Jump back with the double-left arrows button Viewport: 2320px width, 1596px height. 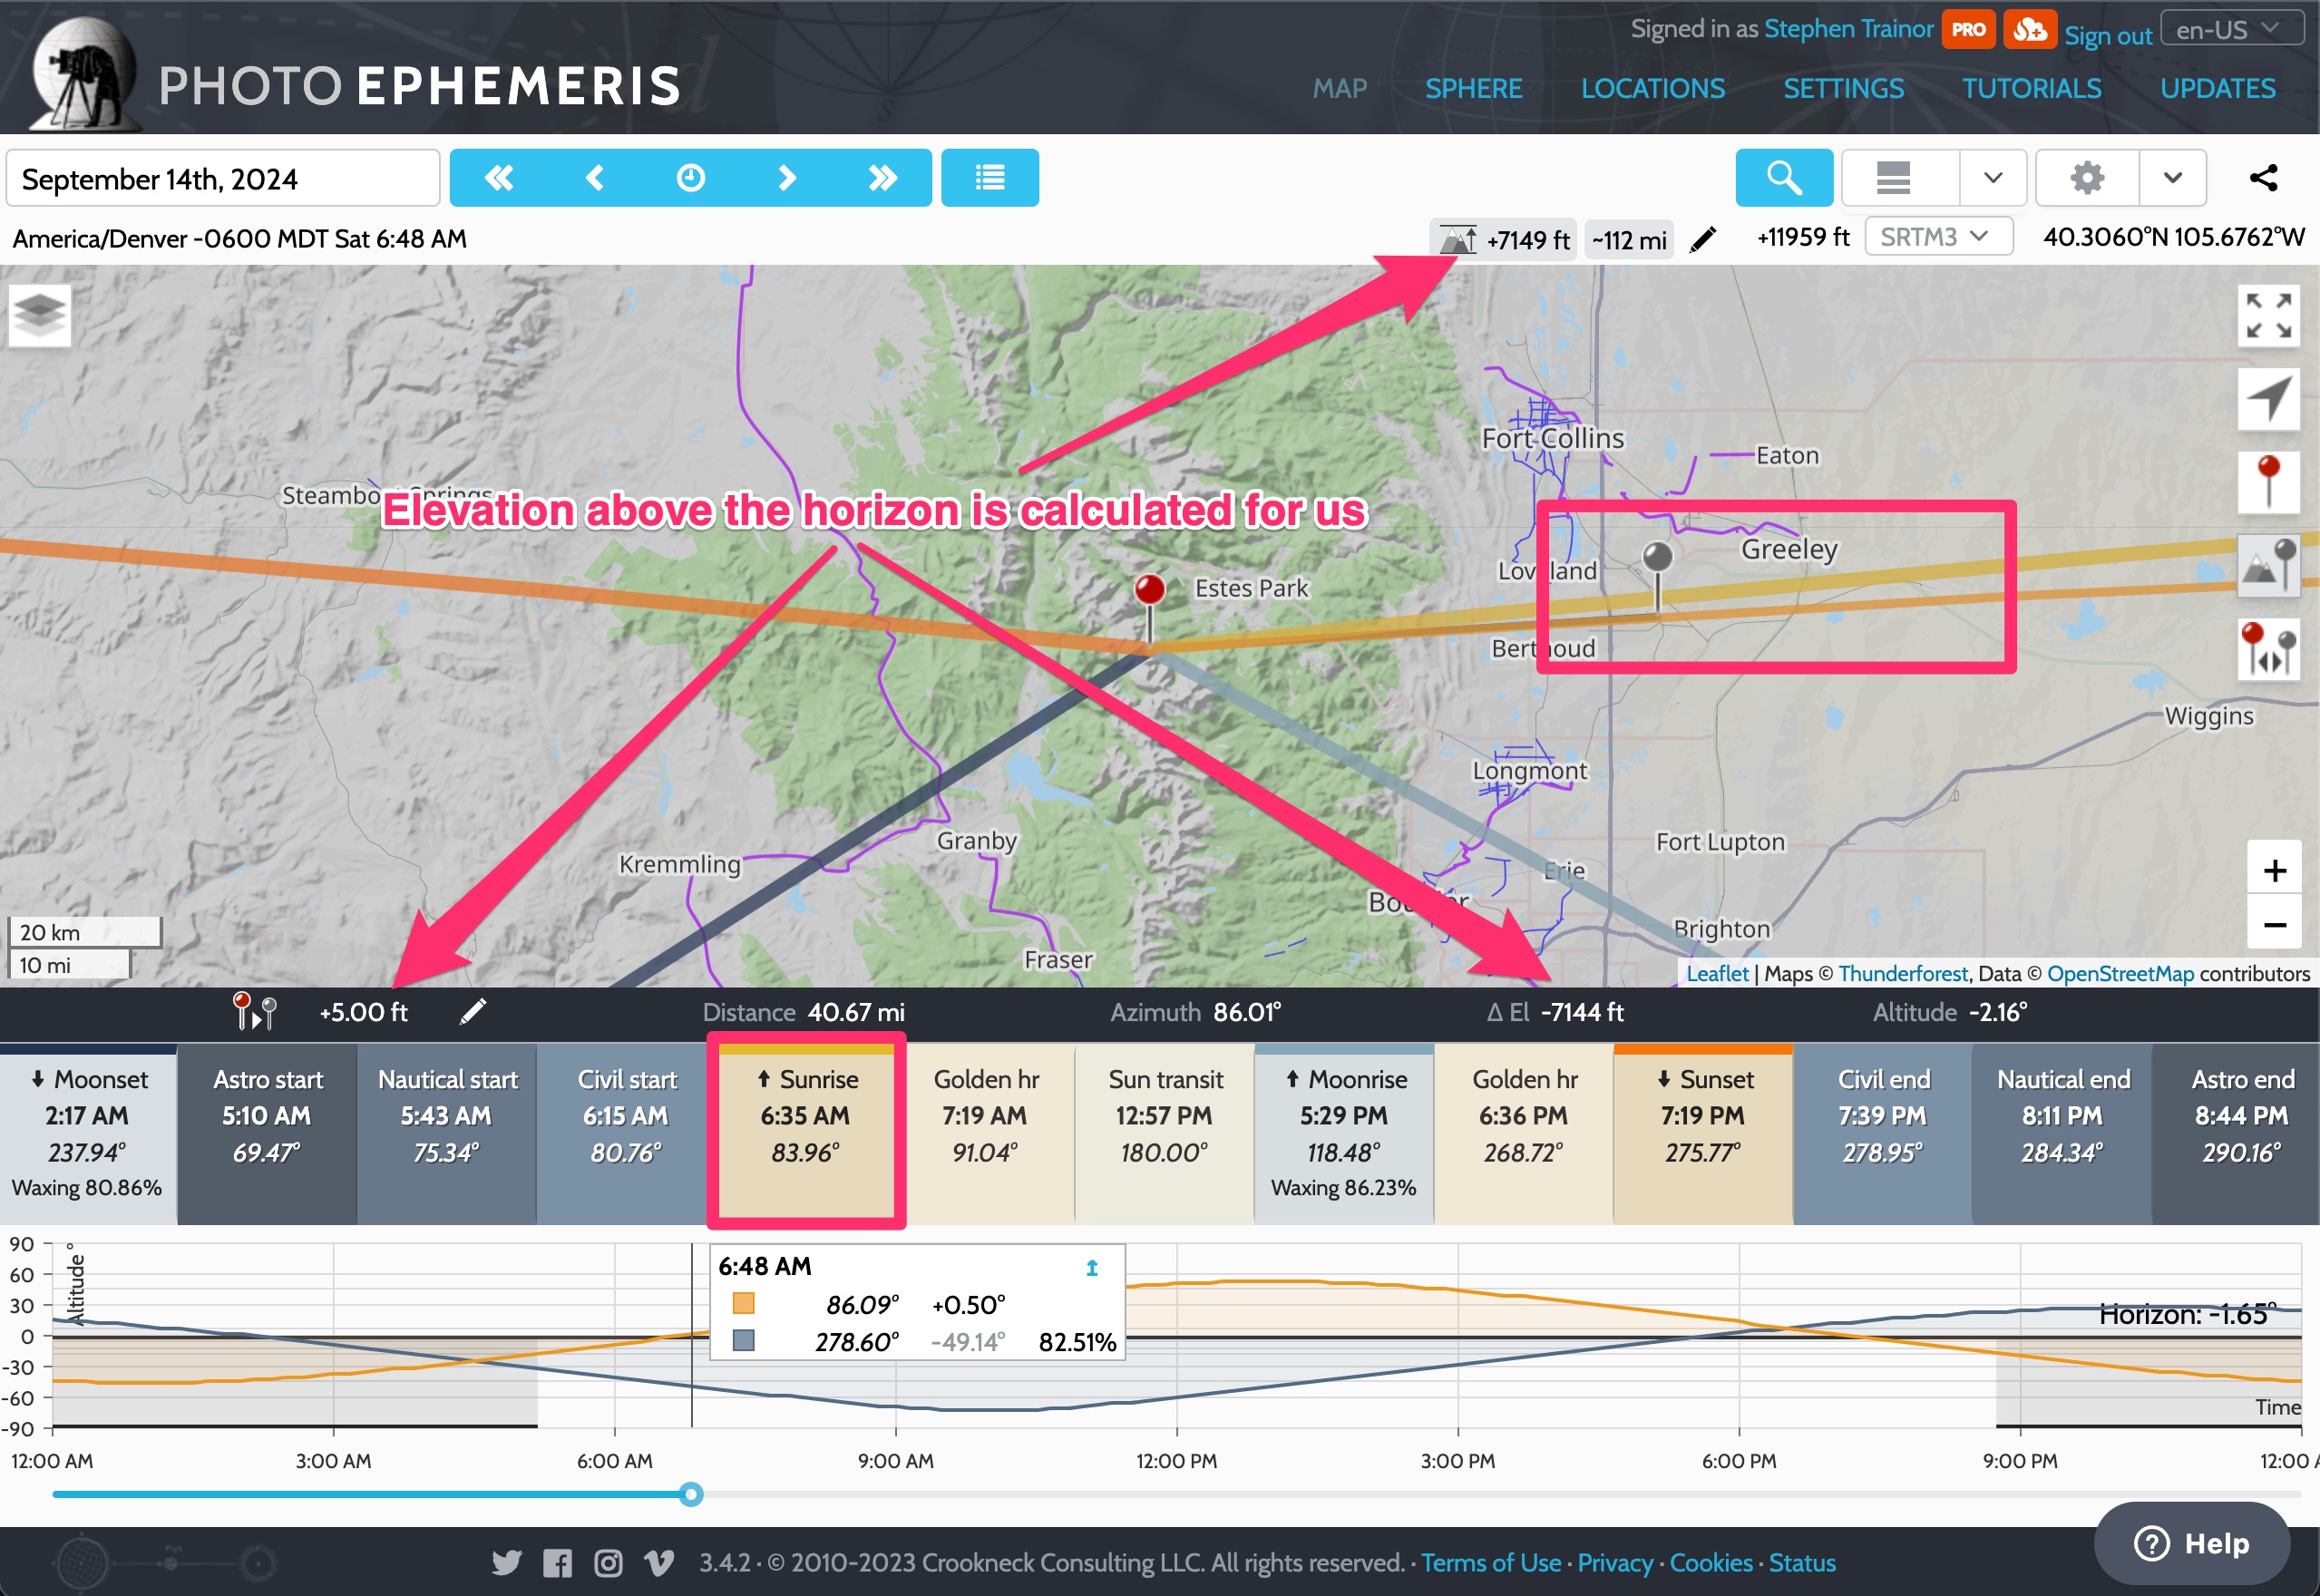tap(498, 178)
